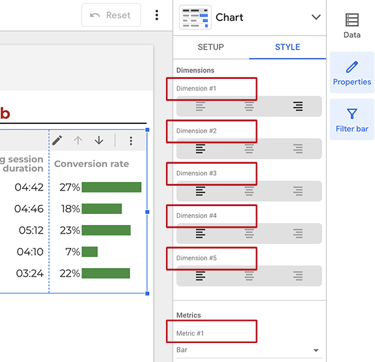Open the three-dot menu beside Reset
This screenshot has height=362, width=375.
click(x=157, y=15)
